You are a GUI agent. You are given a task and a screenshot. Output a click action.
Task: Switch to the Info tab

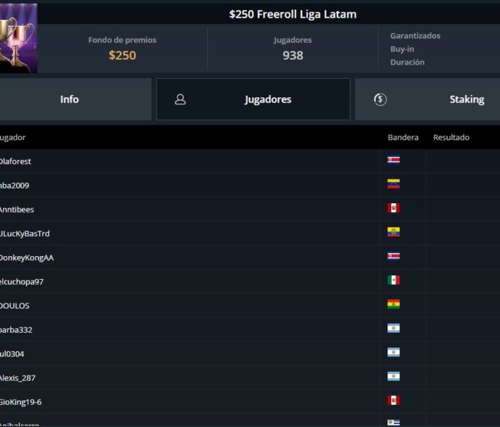coord(70,99)
